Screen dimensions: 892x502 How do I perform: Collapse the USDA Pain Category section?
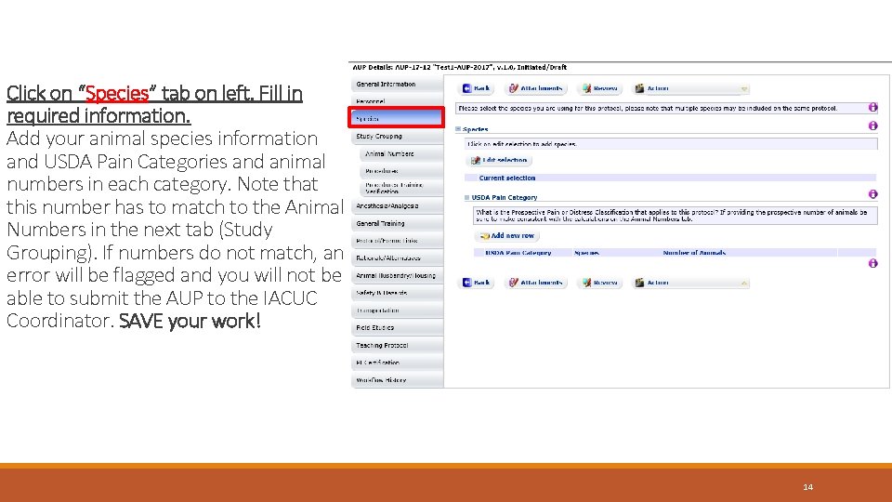pyautogui.click(x=467, y=197)
